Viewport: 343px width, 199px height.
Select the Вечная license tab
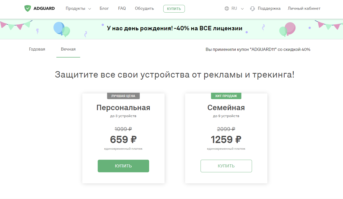point(68,49)
